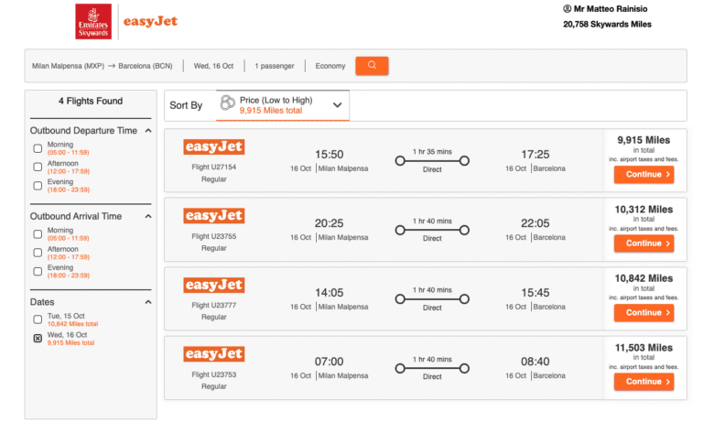Collapse the Dates filter section
The image size is (703, 422).
click(147, 302)
